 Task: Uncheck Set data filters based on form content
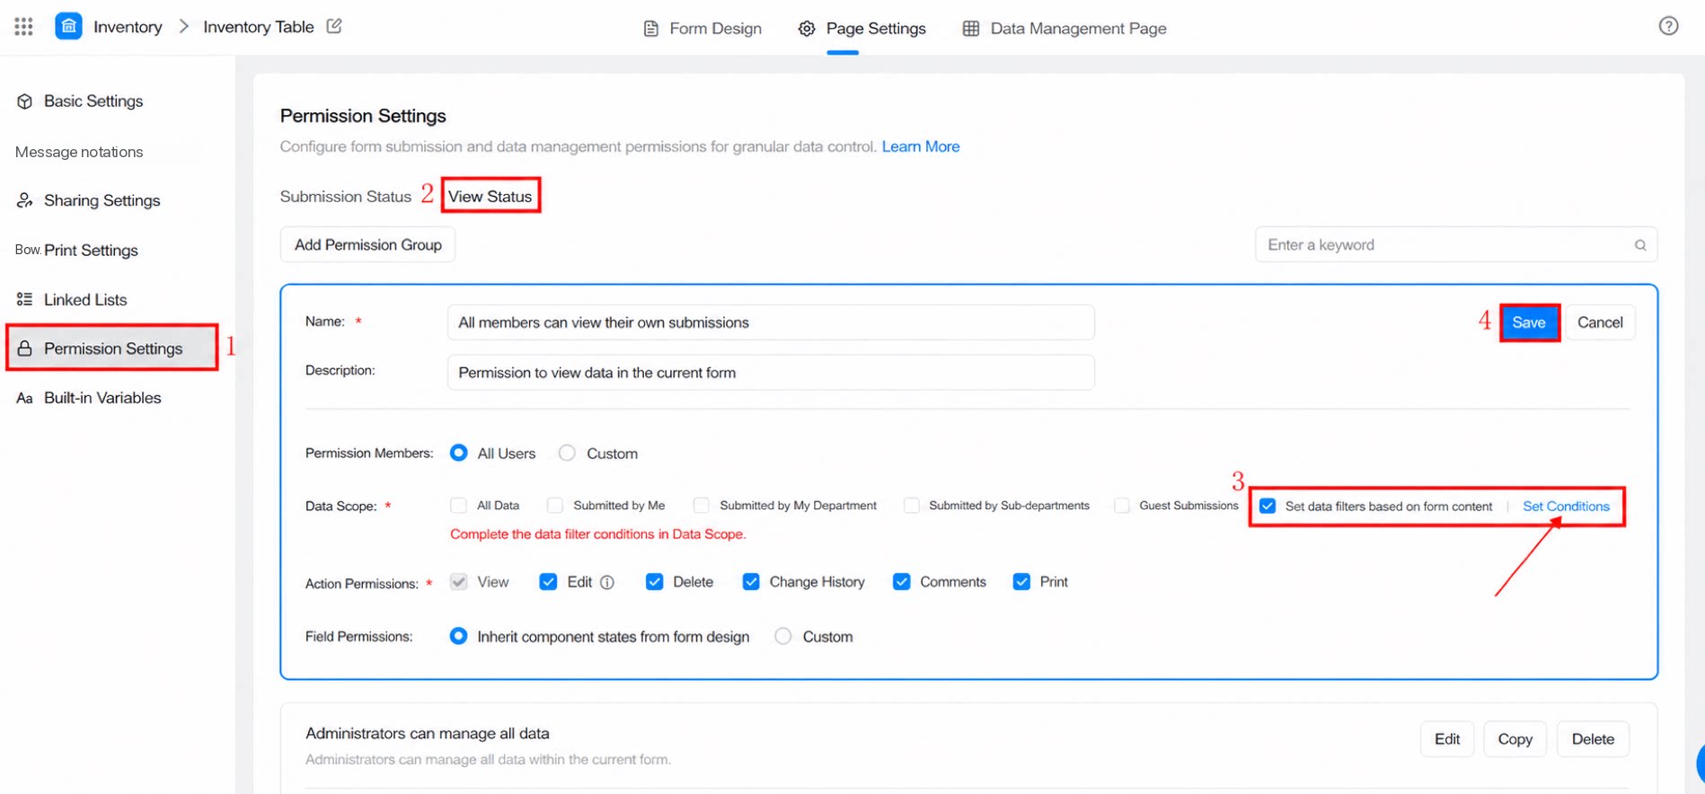coord(1268,507)
